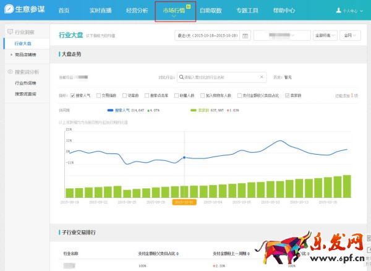Click the 行业洞察 sidebar monitor icon
The width and height of the screenshot is (371, 271).
click(9, 32)
